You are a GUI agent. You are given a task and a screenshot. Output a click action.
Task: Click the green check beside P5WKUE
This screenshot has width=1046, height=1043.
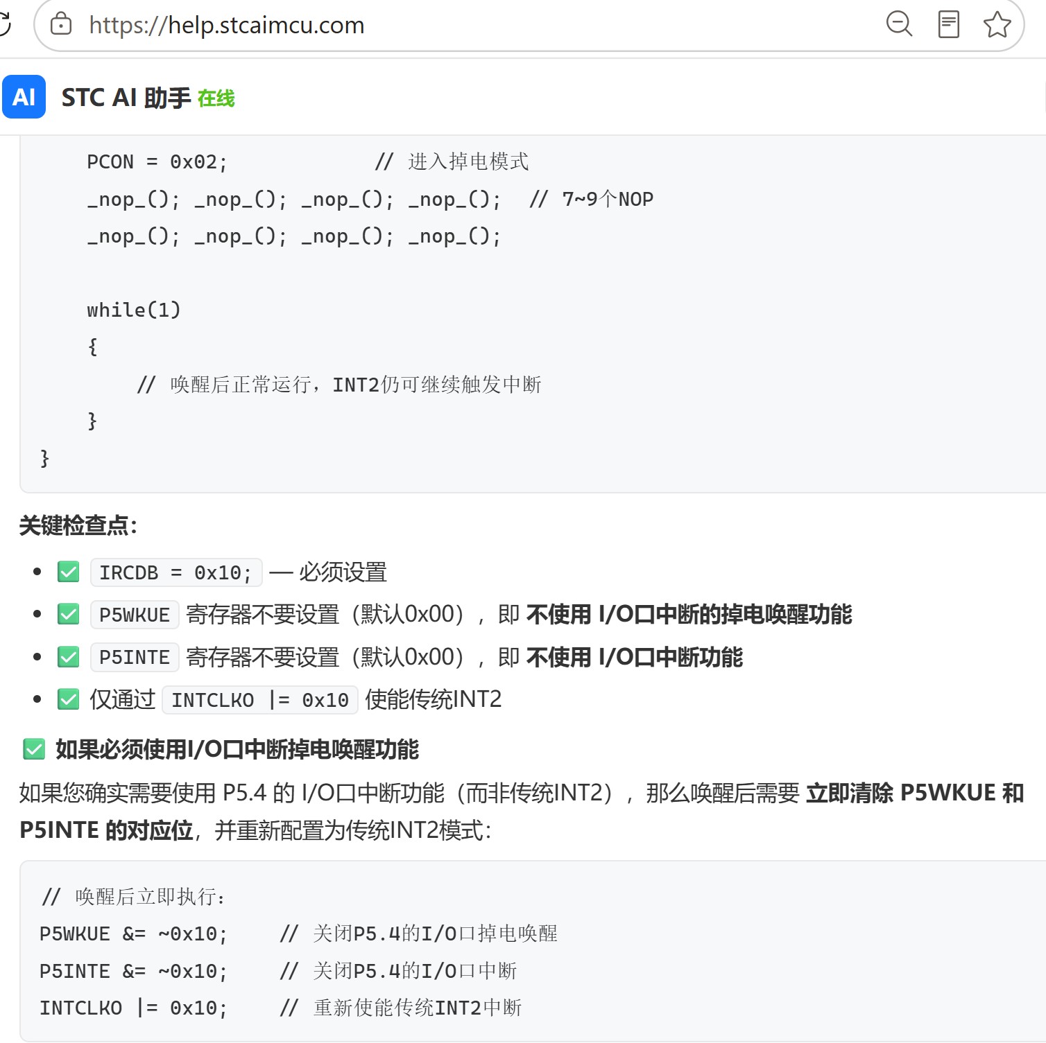tap(69, 614)
